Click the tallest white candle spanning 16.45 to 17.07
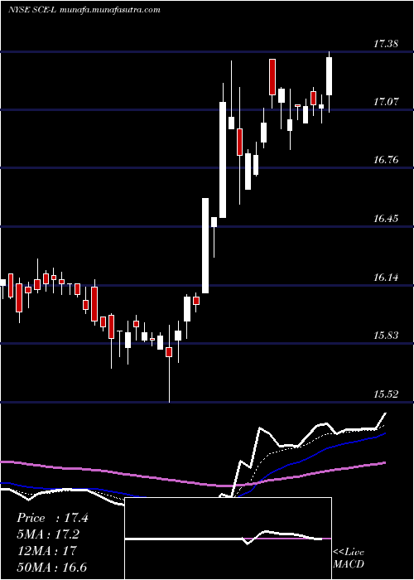This screenshot has height=580, width=414. [223, 160]
